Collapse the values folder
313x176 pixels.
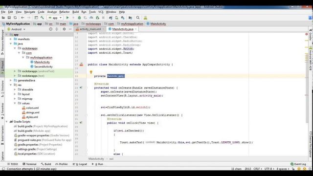(x=15, y=103)
